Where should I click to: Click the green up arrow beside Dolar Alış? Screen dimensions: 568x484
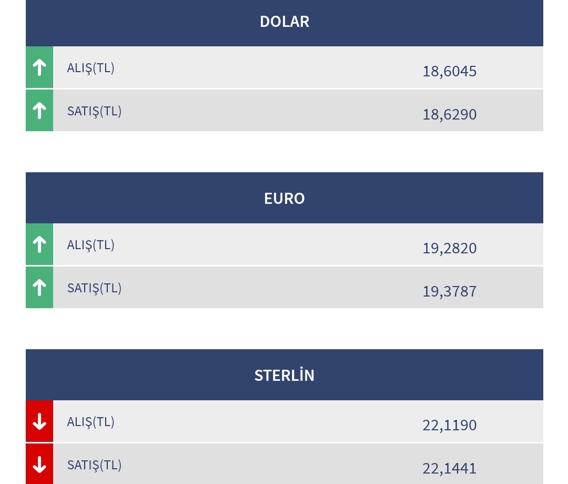[39, 67]
